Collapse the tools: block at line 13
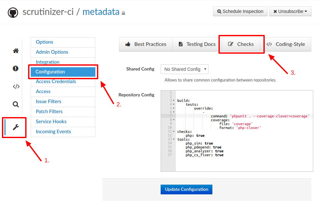 (x=174, y=139)
